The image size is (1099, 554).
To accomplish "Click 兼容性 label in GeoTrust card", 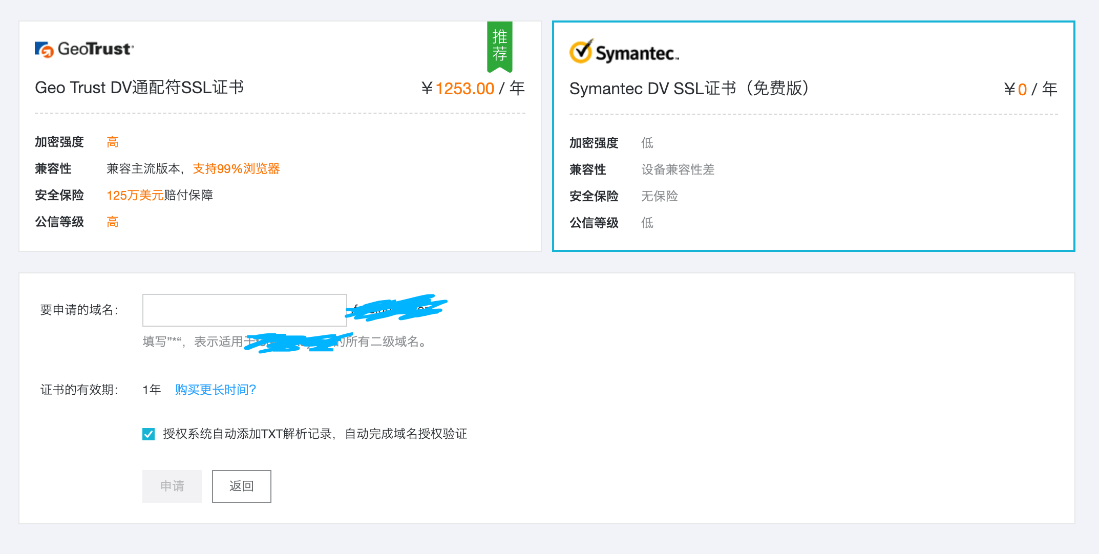I will [53, 169].
